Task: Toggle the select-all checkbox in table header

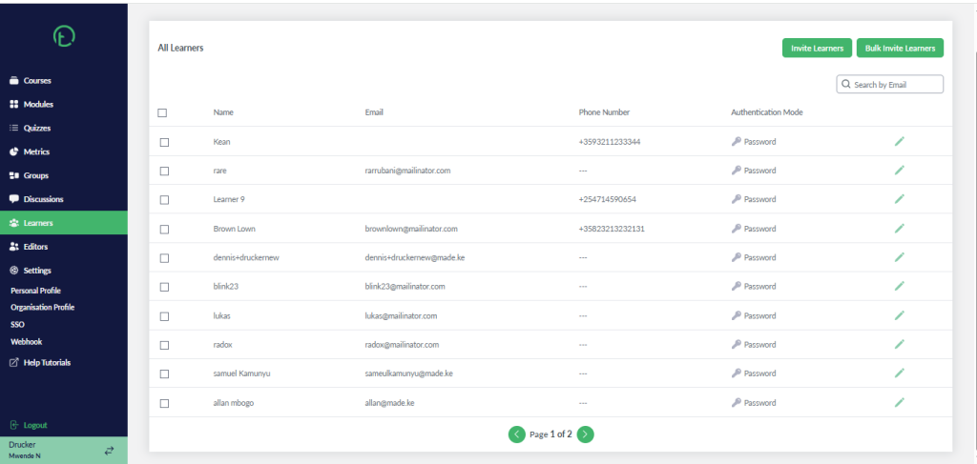Action: coord(162,113)
